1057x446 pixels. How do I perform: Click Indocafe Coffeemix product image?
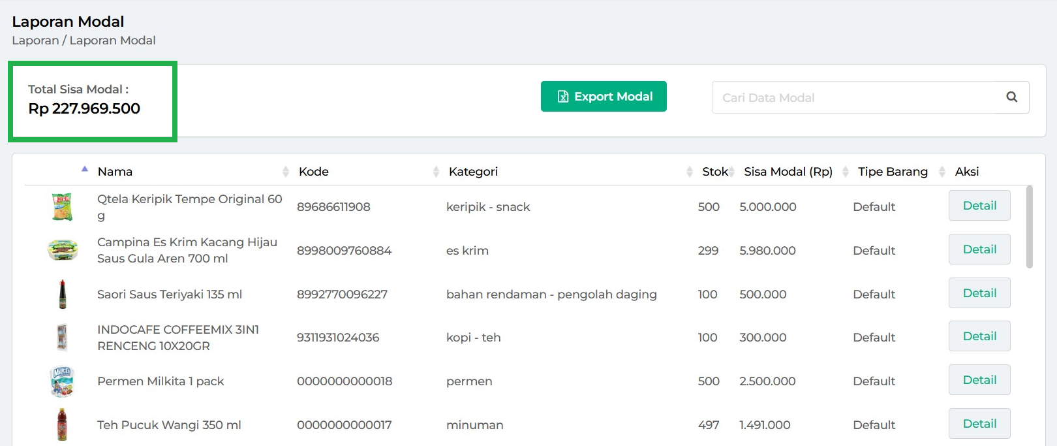coord(62,338)
